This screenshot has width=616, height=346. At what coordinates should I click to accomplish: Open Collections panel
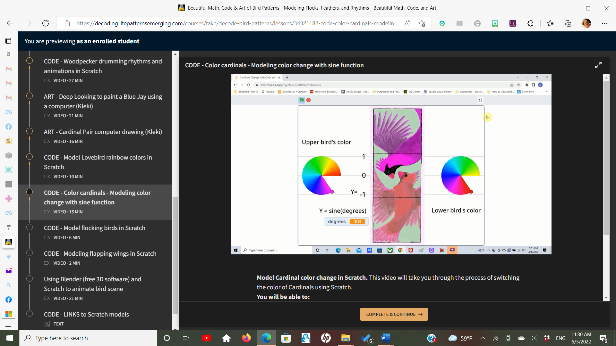[x=568, y=23]
